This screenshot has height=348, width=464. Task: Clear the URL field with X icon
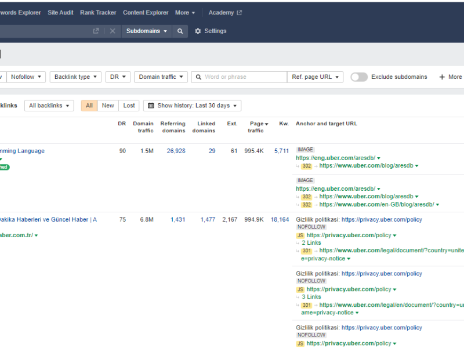(113, 31)
